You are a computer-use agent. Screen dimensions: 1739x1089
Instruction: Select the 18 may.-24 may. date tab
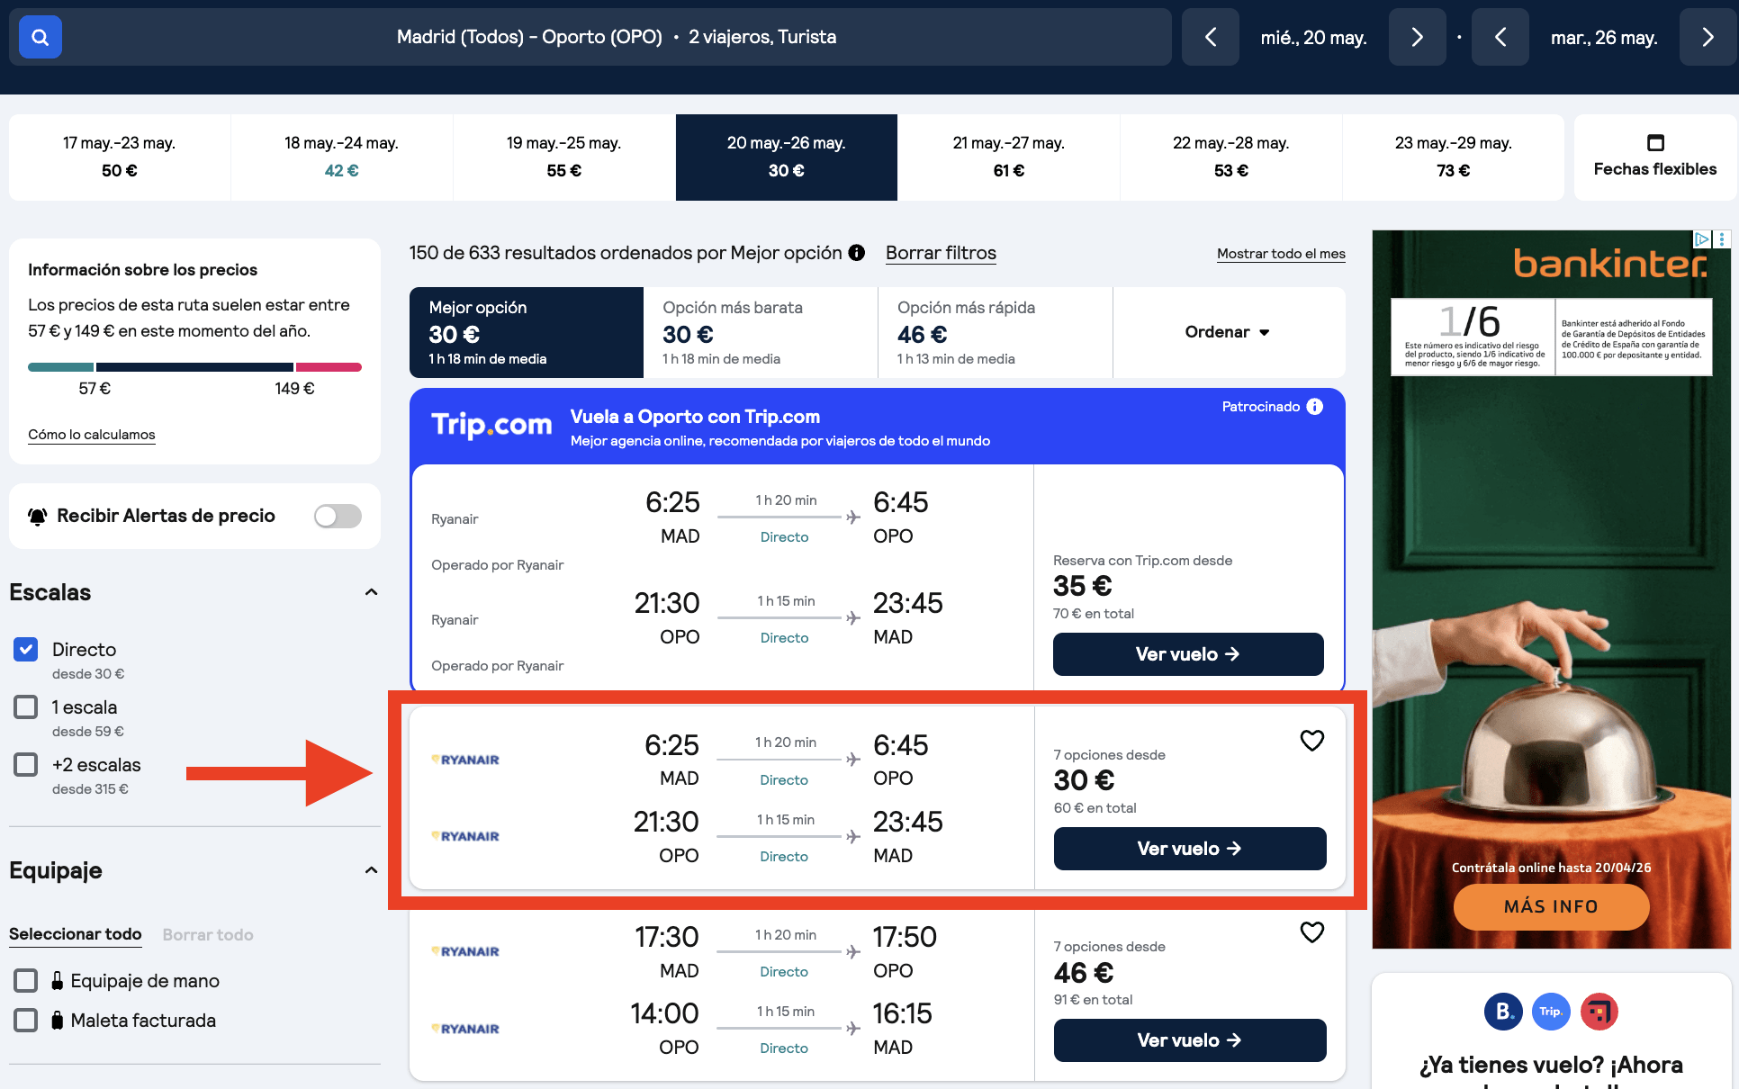point(342,157)
